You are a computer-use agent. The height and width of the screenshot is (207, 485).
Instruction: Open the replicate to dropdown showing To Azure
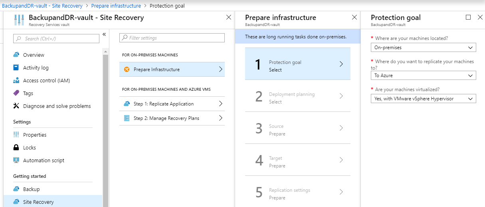[x=423, y=76]
